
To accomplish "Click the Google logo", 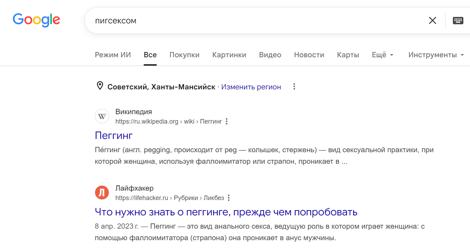I will click(36, 20).
